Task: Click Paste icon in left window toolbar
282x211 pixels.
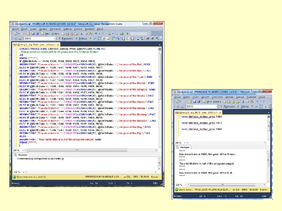Action: [90, 34]
